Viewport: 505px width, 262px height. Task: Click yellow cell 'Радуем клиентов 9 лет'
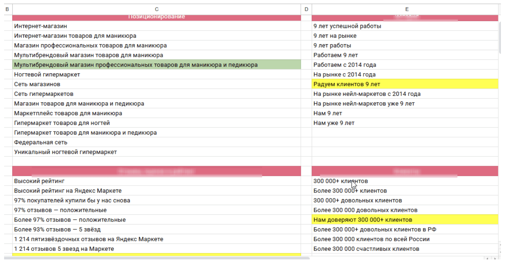click(405, 84)
